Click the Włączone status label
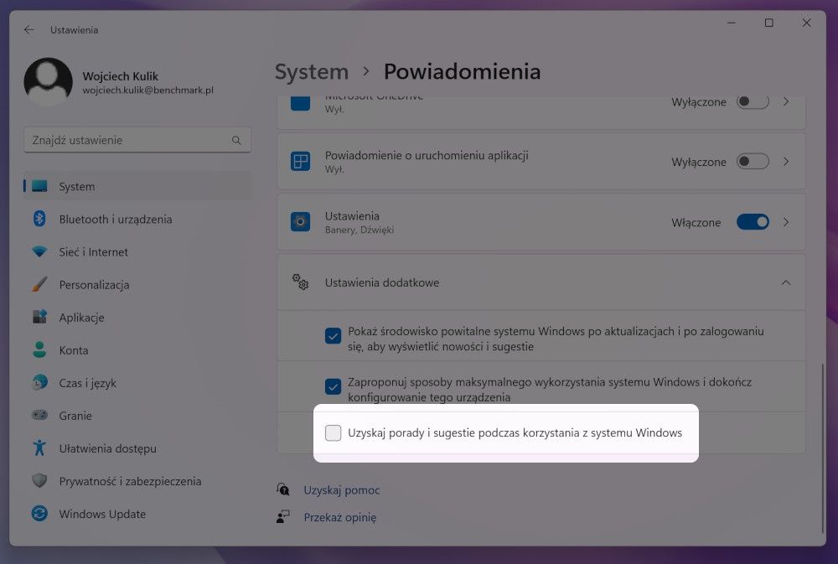The width and height of the screenshot is (838, 564). tap(696, 222)
